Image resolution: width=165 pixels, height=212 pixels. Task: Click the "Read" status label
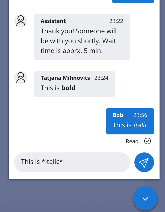click(132, 141)
